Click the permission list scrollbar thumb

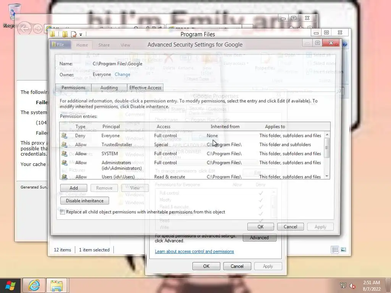click(x=327, y=148)
